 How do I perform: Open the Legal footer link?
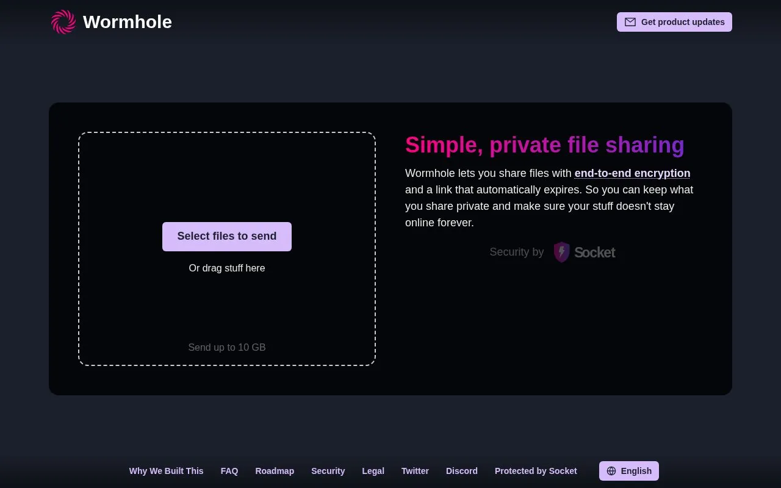tap(373, 471)
